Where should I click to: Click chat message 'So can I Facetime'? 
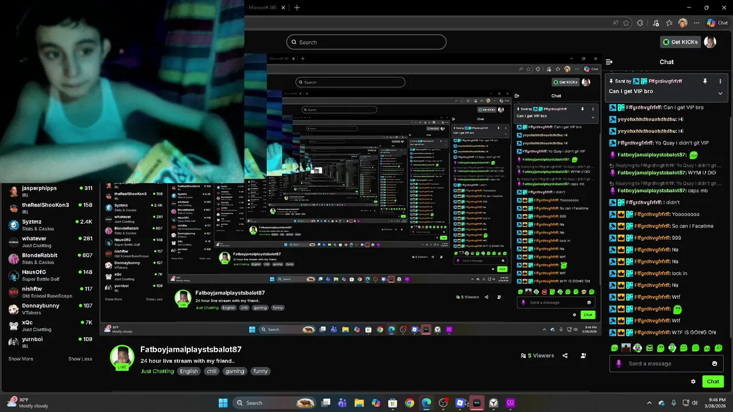pyautogui.click(x=692, y=226)
